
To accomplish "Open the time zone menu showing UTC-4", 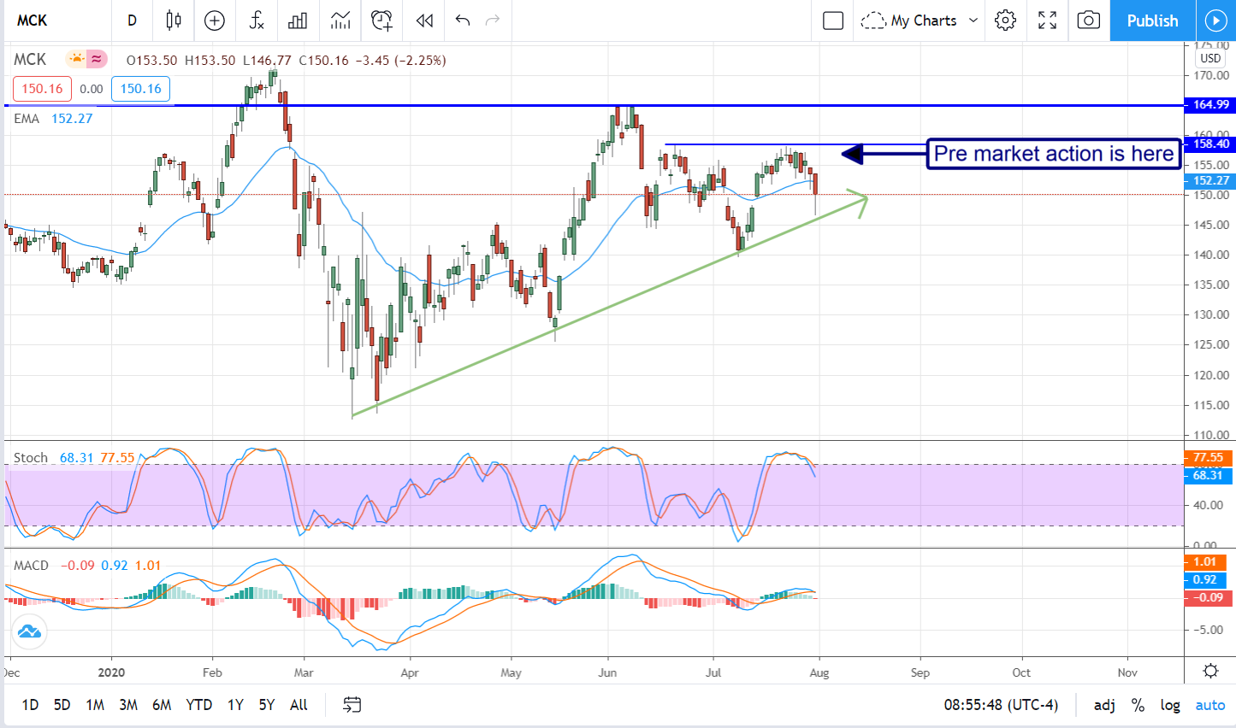I will [1001, 705].
